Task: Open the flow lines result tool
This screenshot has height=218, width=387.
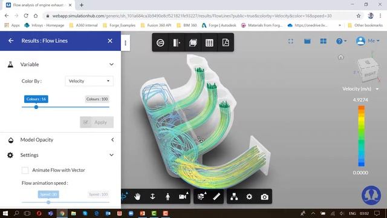Action: [x=160, y=43]
